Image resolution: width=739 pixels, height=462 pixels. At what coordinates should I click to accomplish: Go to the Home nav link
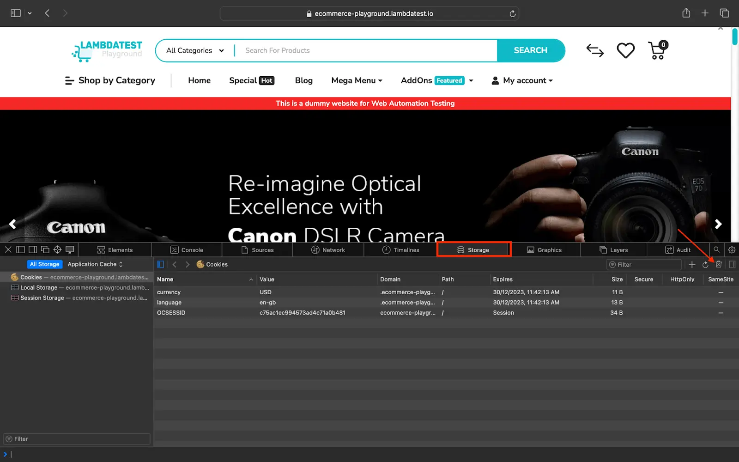(199, 80)
